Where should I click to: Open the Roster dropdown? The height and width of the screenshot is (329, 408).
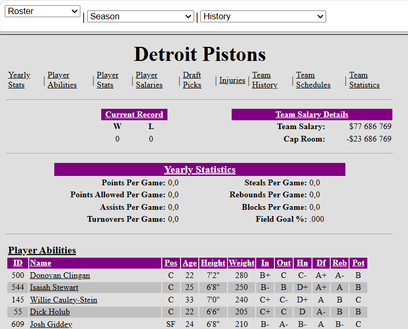pos(42,11)
